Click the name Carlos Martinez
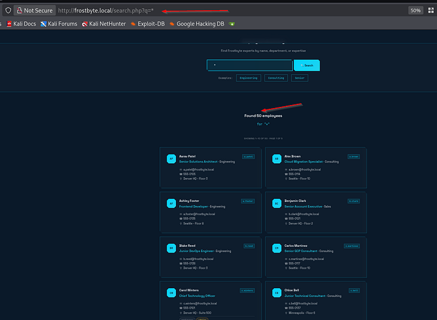Image resolution: width=437 pixels, height=320 pixels. click(296, 246)
